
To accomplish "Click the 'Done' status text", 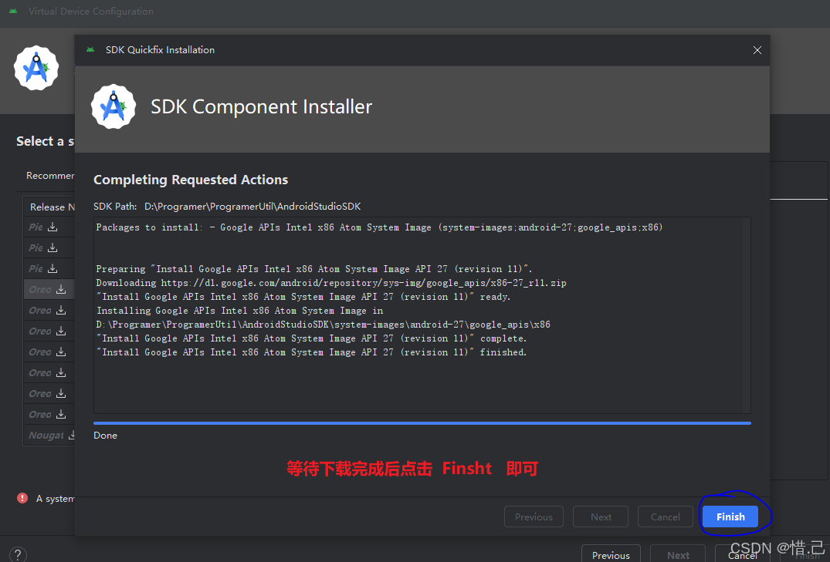I will pyautogui.click(x=105, y=435).
